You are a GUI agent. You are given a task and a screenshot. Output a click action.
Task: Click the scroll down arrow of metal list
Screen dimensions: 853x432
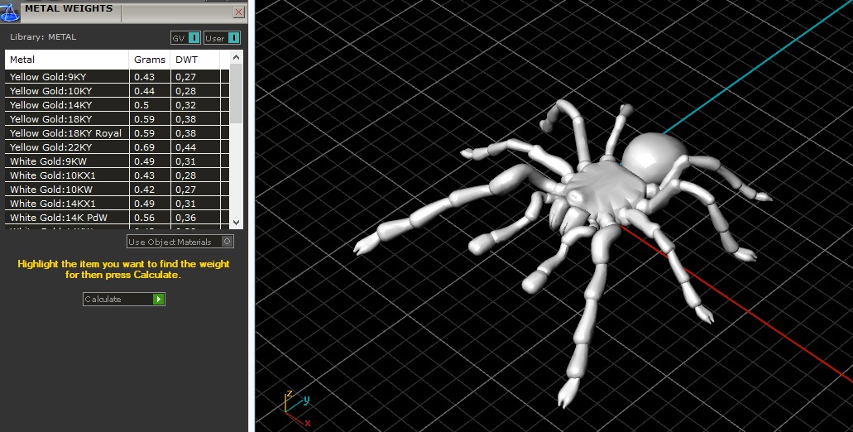tap(236, 222)
